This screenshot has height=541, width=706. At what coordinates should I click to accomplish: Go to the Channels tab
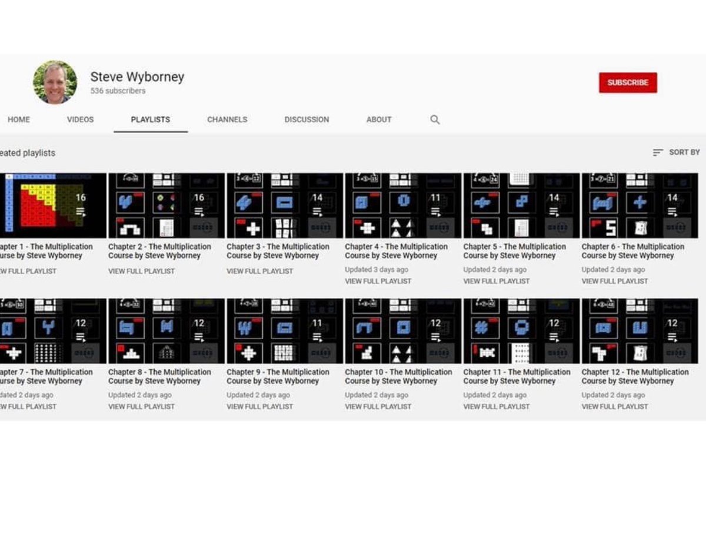(x=227, y=120)
